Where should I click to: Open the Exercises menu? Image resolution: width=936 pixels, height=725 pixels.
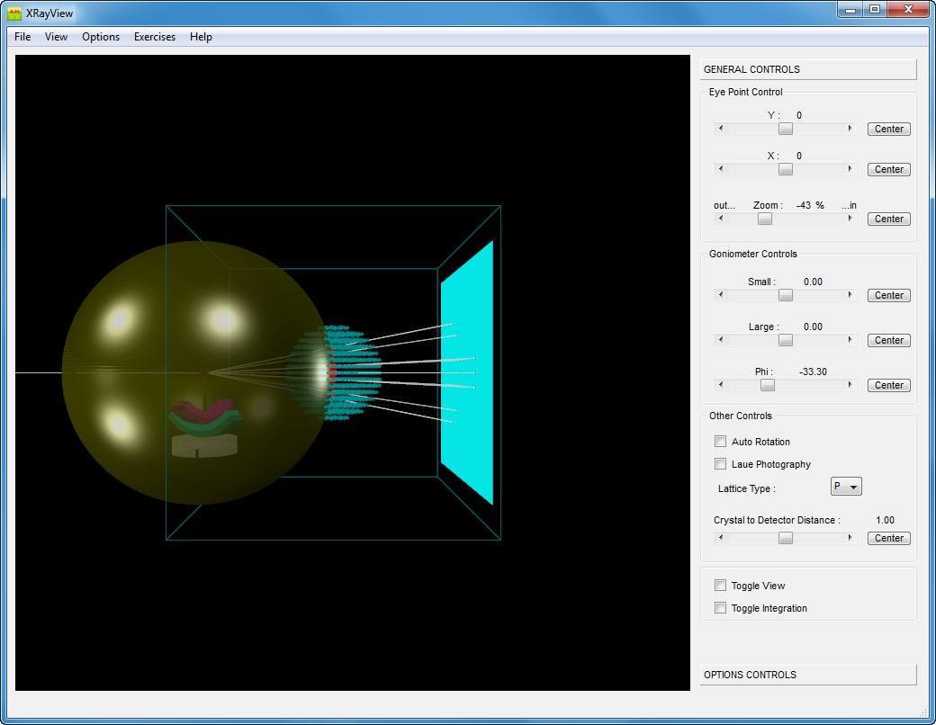pos(155,37)
